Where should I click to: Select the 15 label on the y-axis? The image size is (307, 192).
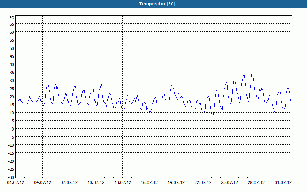[12, 105]
